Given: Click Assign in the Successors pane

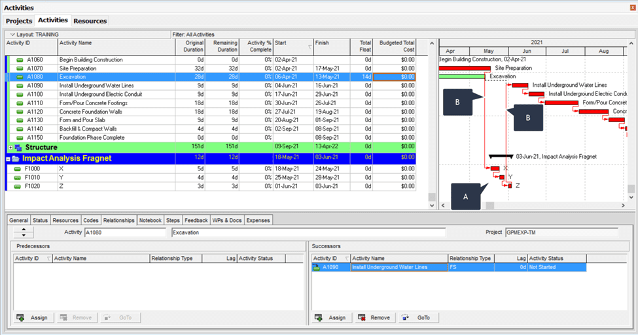Looking at the screenshot, I should (x=331, y=317).
